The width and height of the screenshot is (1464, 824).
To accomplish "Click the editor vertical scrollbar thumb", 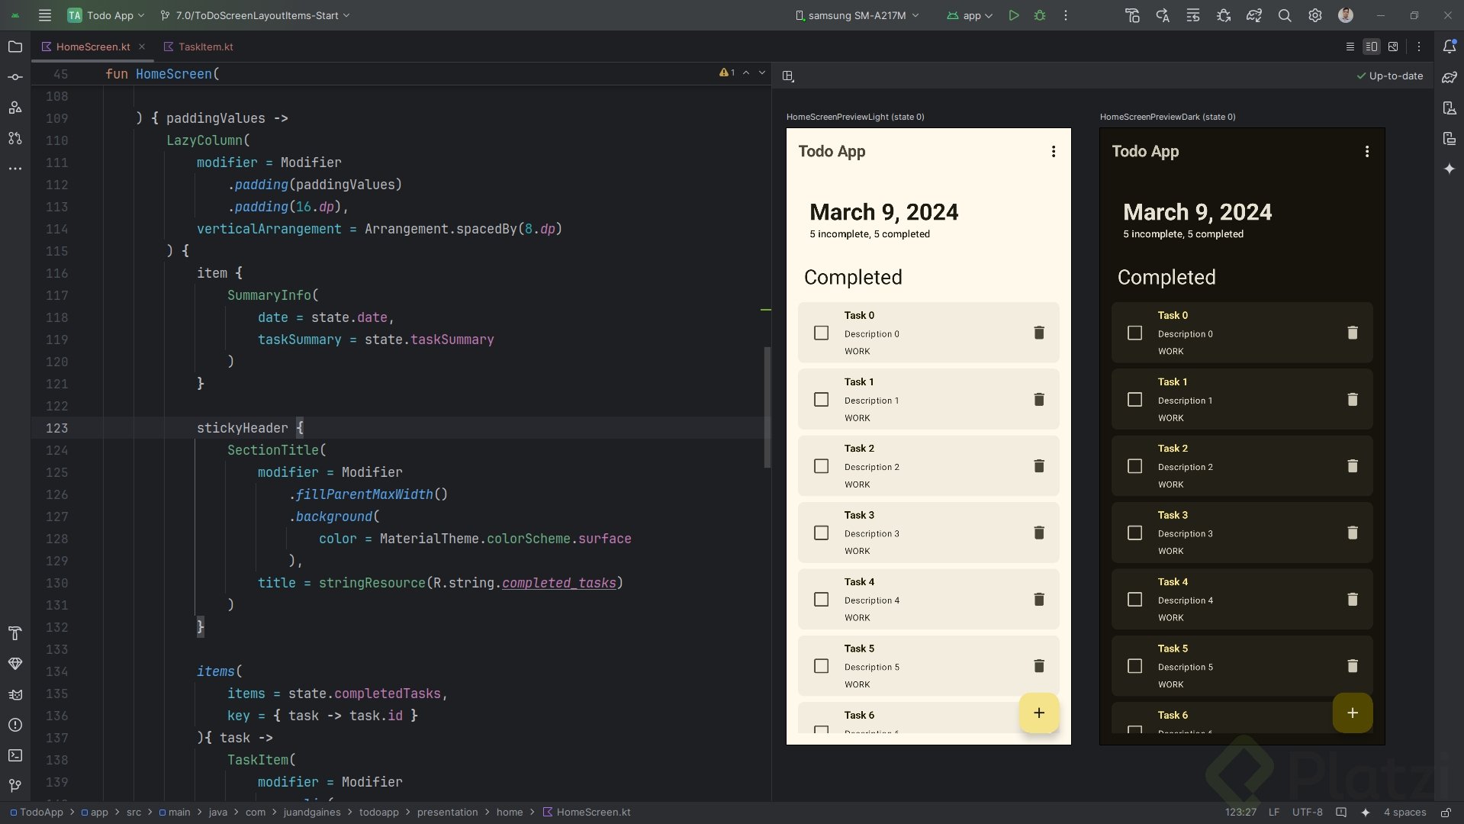I will pos(767,407).
